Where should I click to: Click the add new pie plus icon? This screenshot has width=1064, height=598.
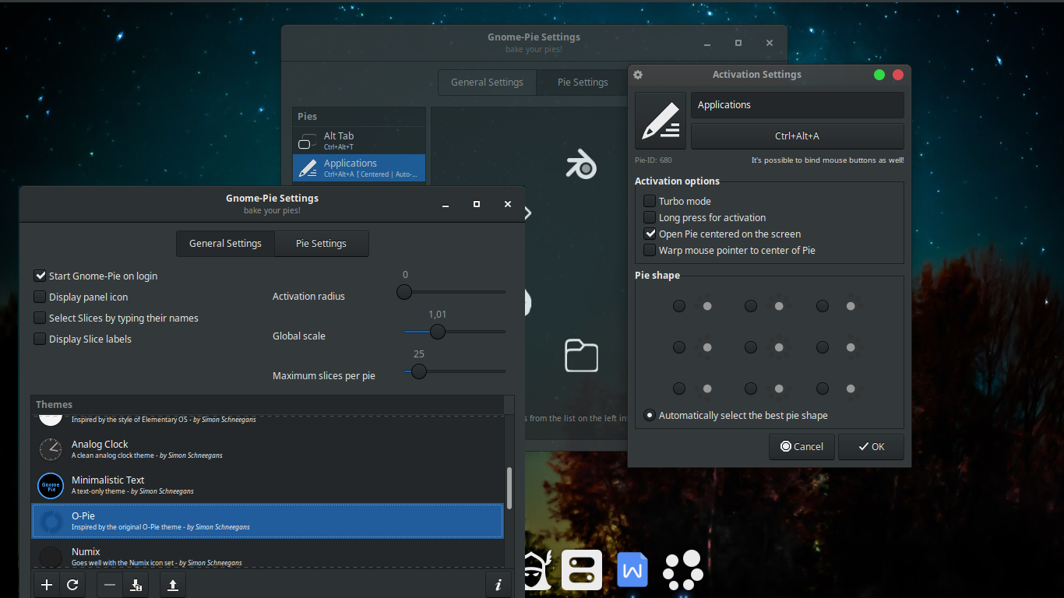click(x=46, y=584)
